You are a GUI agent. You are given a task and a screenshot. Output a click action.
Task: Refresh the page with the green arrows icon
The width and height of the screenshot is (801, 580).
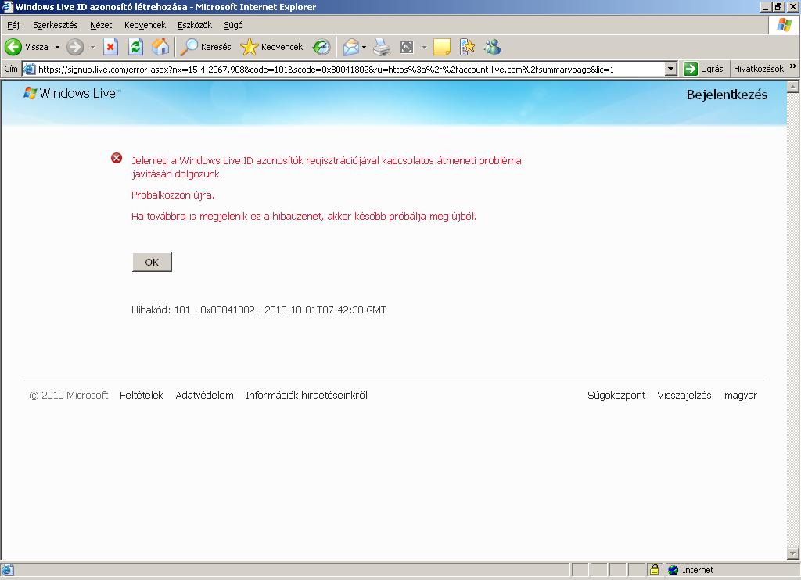tap(135, 47)
